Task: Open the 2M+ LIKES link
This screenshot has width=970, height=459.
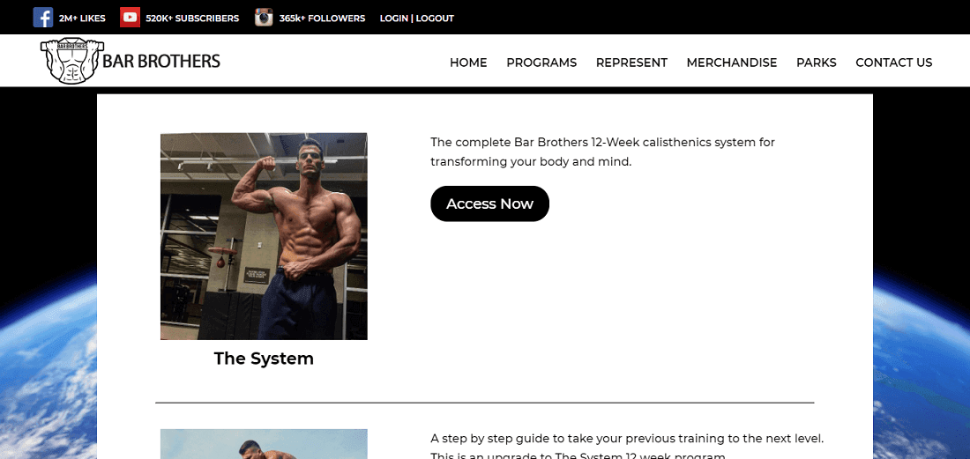Action: (82, 19)
